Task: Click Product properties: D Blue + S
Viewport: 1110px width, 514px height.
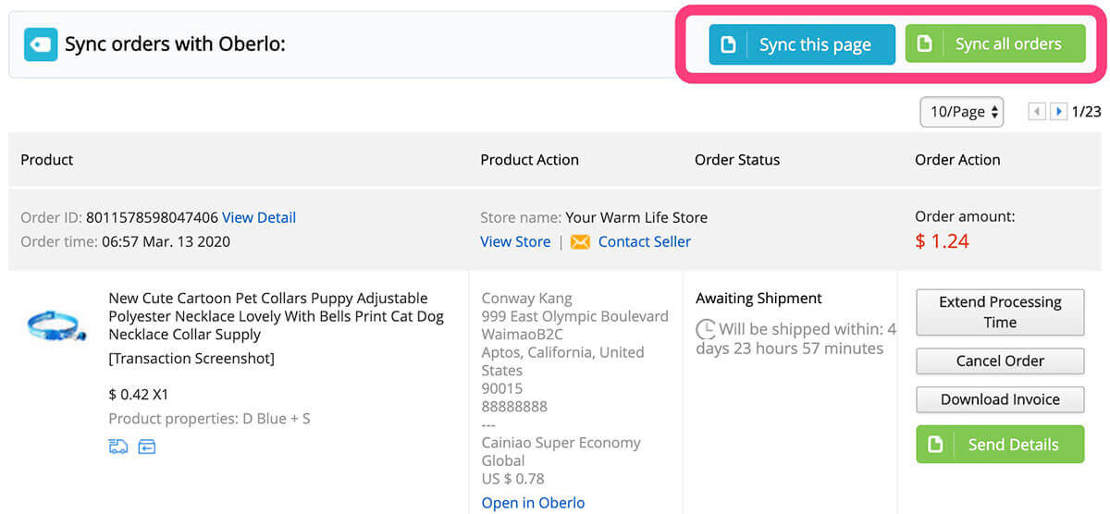Action: pos(209,419)
